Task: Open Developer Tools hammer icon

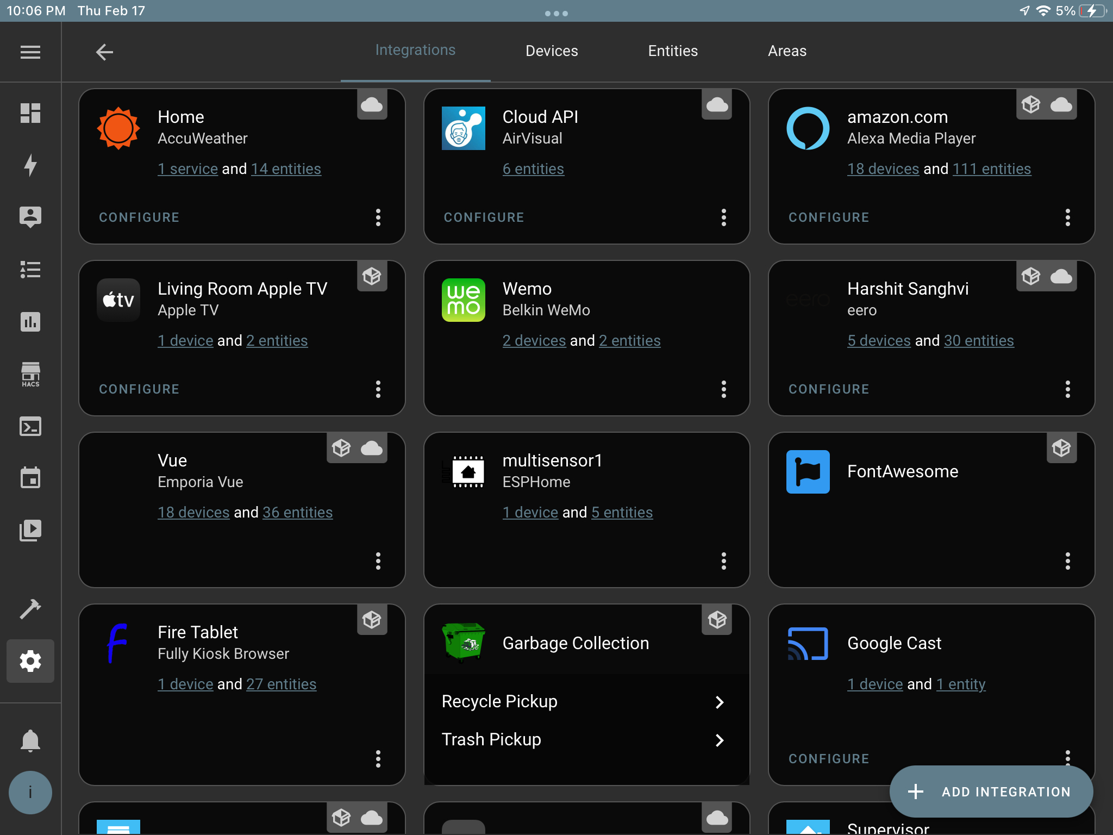Action: tap(30, 609)
